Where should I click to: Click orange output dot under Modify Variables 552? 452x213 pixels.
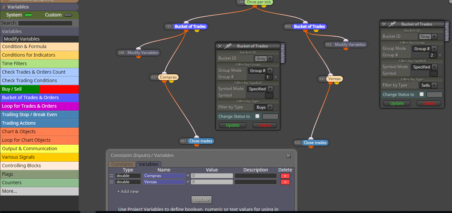click(346, 48)
